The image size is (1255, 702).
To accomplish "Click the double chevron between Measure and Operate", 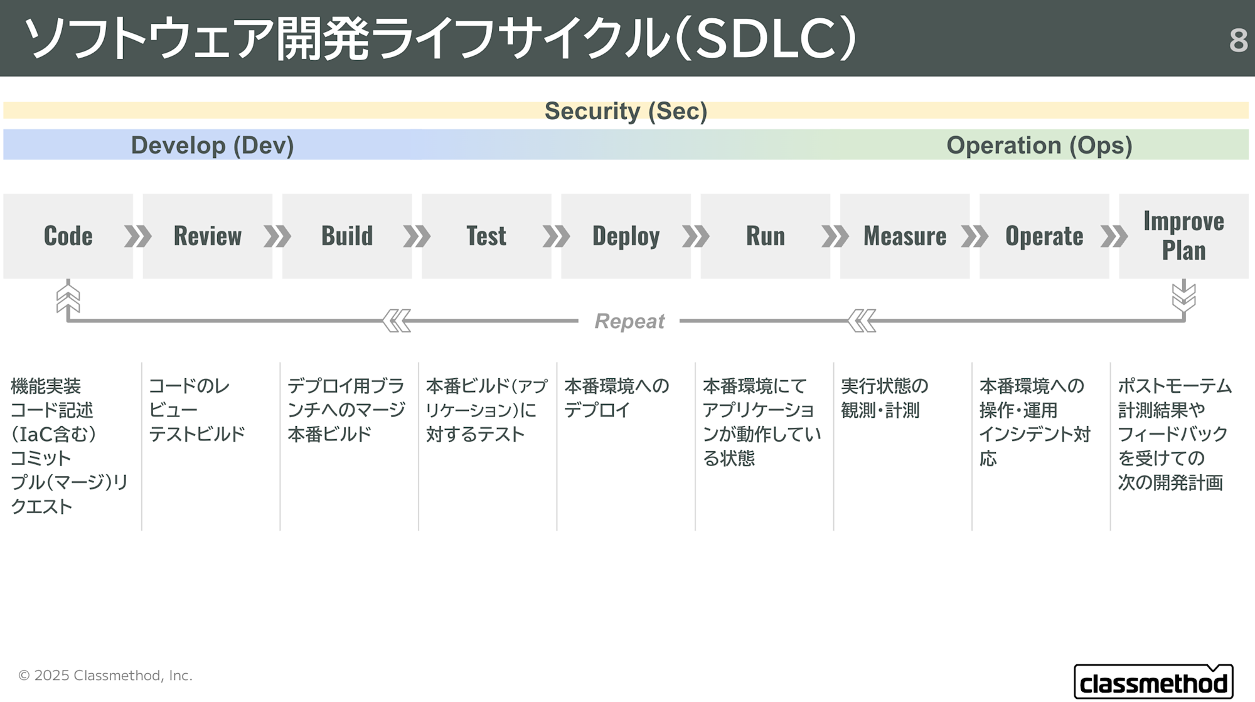I will 975,237.
